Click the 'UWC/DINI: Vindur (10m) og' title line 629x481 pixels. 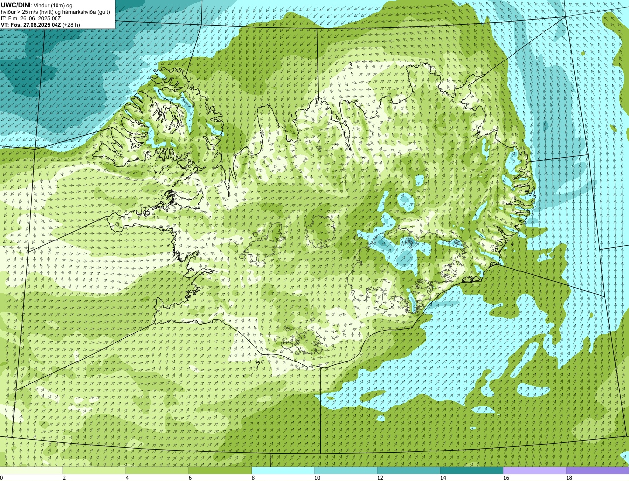click(x=37, y=5)
